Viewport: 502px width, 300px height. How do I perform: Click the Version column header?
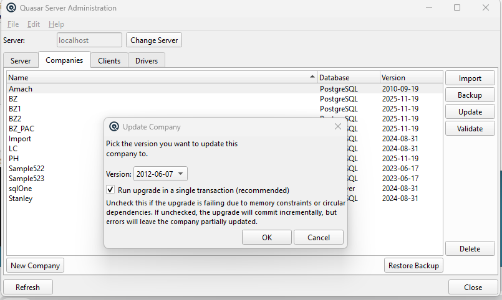pyautogui.click(x=412, y=78)
